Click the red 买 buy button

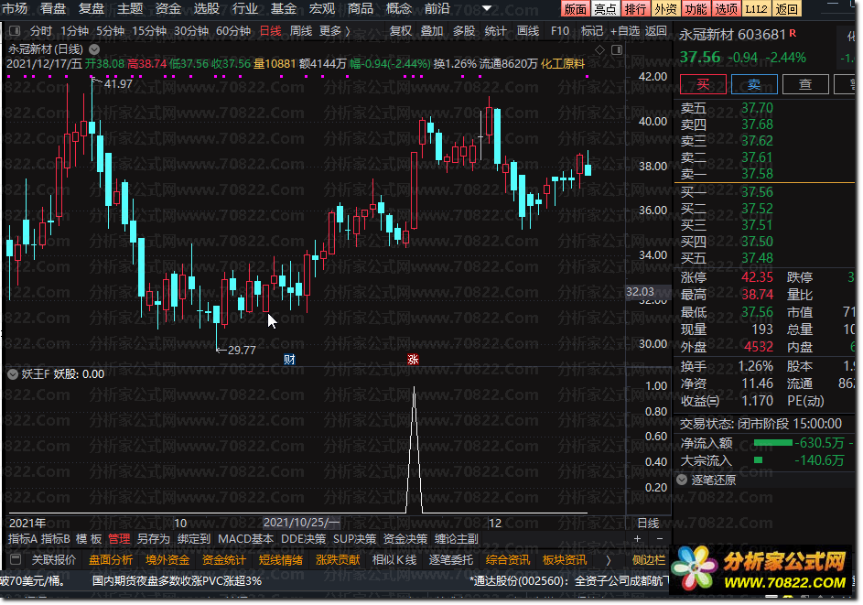[703, 84]
